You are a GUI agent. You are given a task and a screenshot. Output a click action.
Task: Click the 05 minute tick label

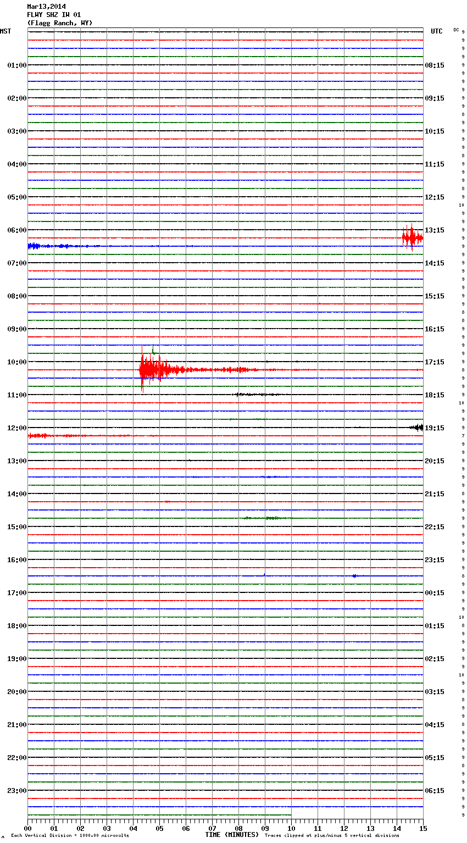pyautogui.click(x=159, y=828)
